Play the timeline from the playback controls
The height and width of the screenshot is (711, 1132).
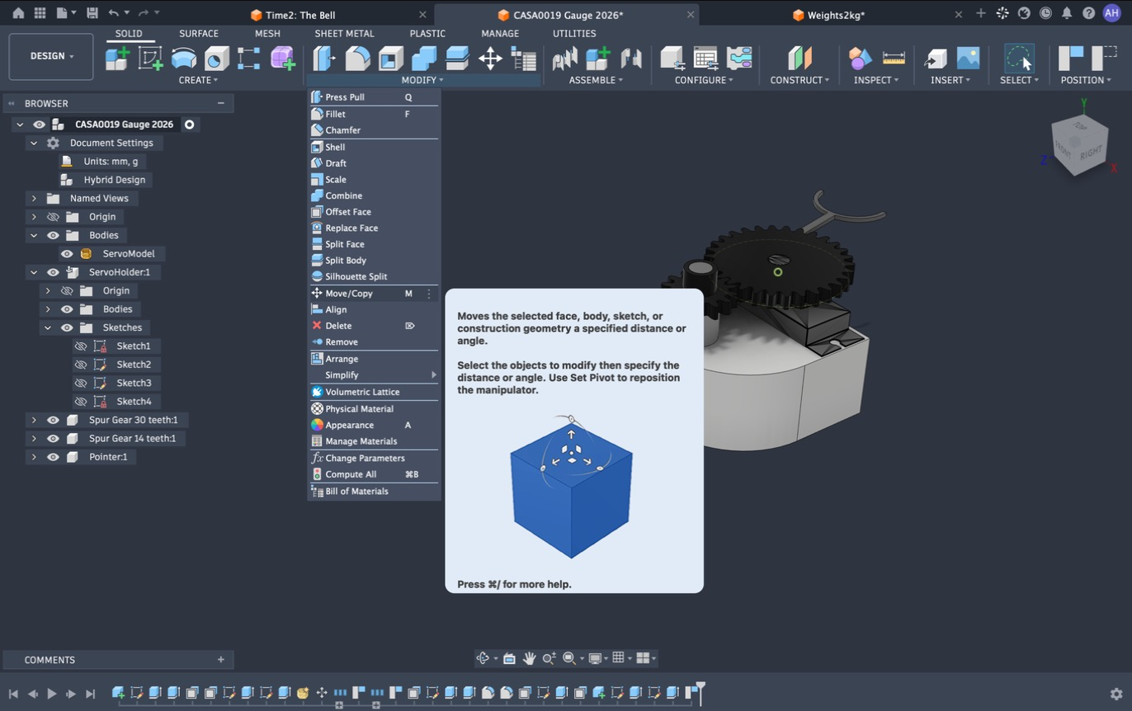[51, 695]
